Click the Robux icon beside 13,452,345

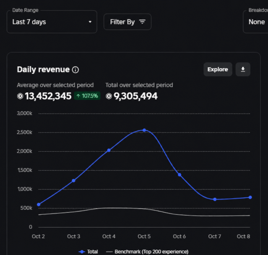pyautogui.click(x=20, y=96)
